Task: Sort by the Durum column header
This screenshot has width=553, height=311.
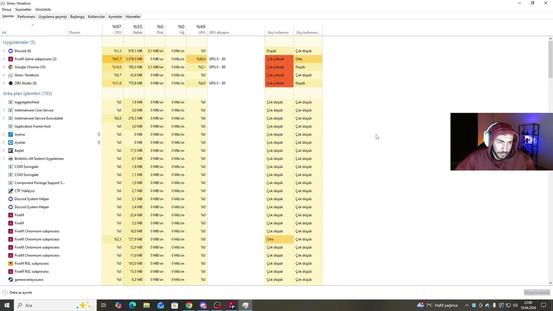Action: (x=85, y=29)
